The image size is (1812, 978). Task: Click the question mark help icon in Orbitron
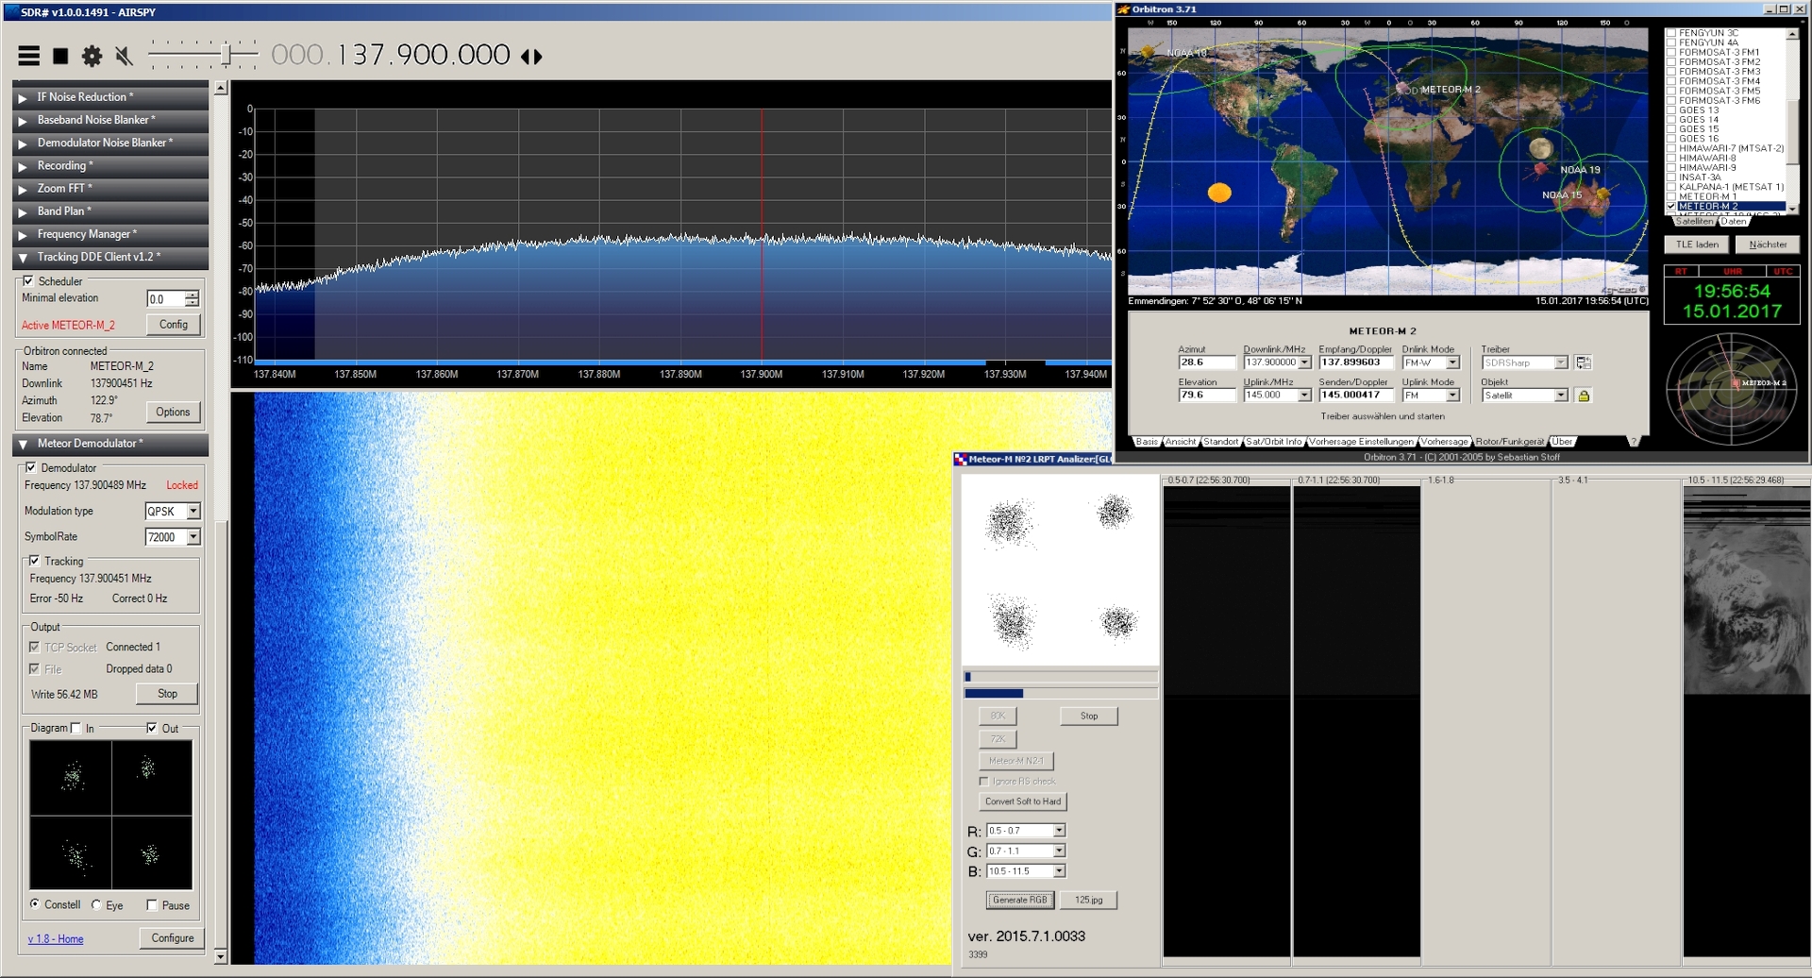pos(1634,442)
